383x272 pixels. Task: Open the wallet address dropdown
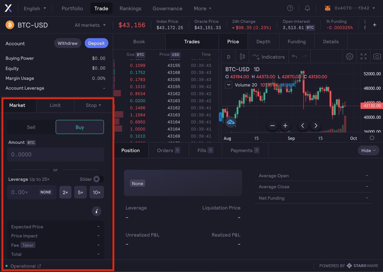coord(355,8)
